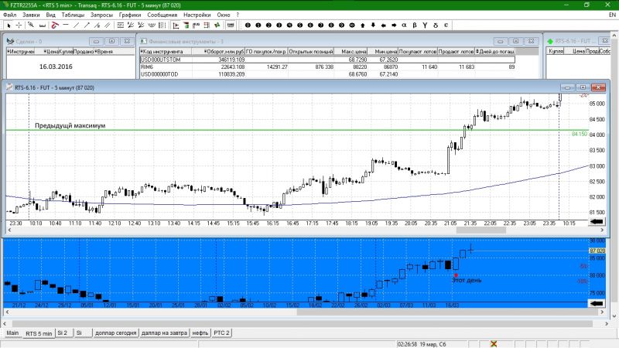
Task: Click the alpha symbol toolbar button
Action: point(404,26)
